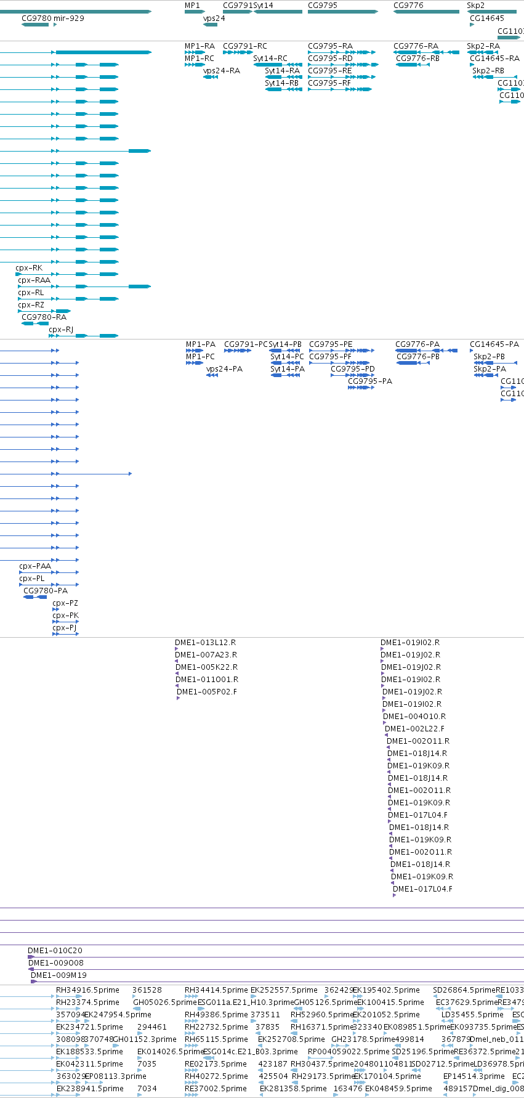The width and height of the screenshot is (524, 1098).
Task: Click protein cpx-PK
Action: coord(66,616)
